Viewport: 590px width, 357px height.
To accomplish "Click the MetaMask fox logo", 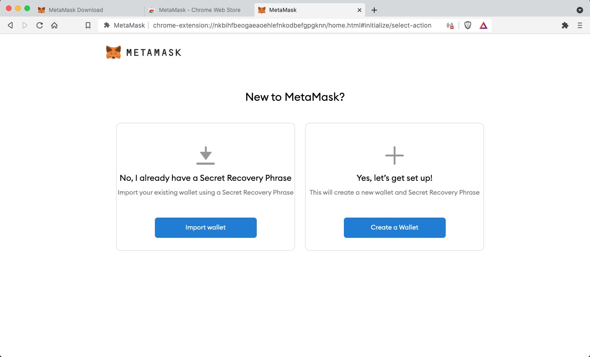I will 113,52.
